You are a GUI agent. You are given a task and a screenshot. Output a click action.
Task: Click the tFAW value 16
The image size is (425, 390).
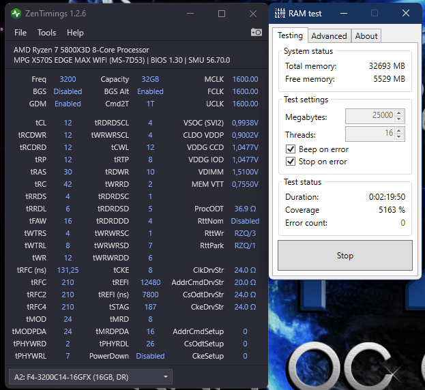68,221
